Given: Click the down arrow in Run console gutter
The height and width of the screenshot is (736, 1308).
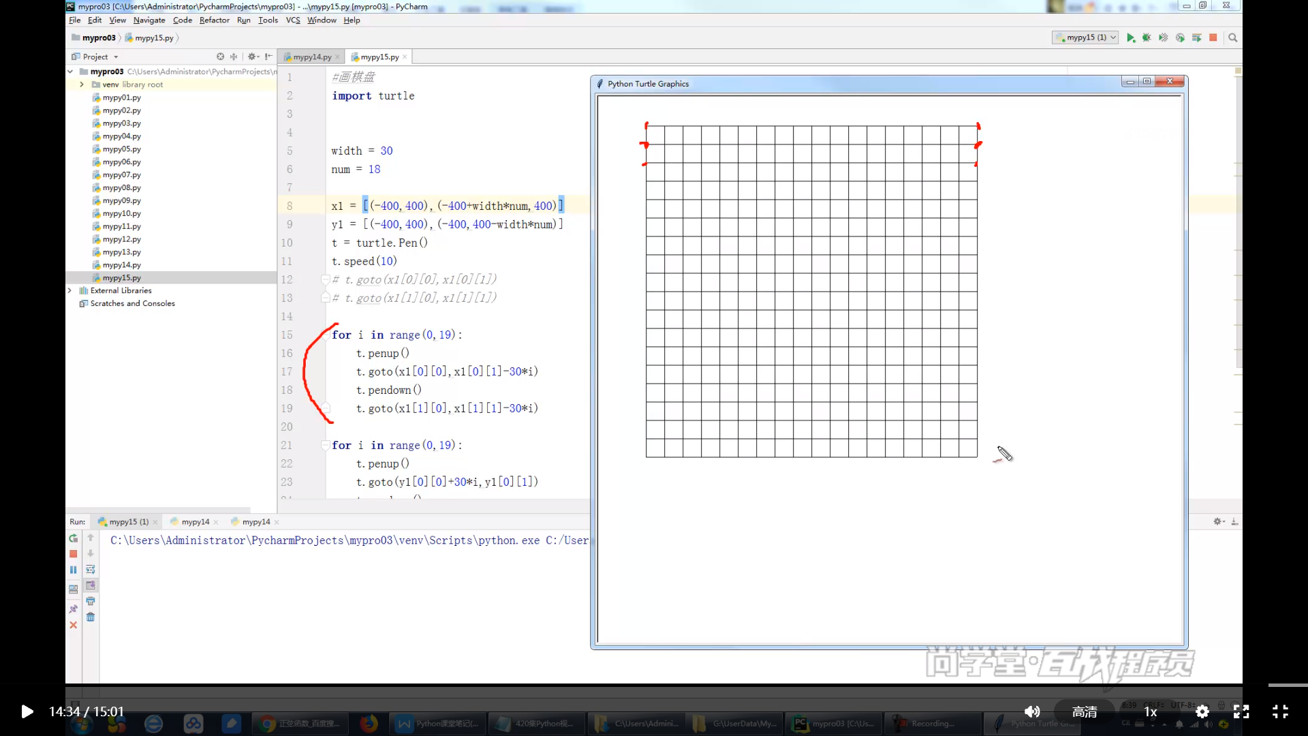Looking at the screenshot, I should 91,553.
